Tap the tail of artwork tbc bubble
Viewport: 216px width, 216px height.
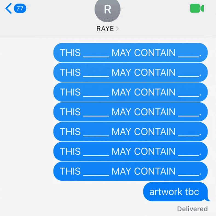point(207,200)
